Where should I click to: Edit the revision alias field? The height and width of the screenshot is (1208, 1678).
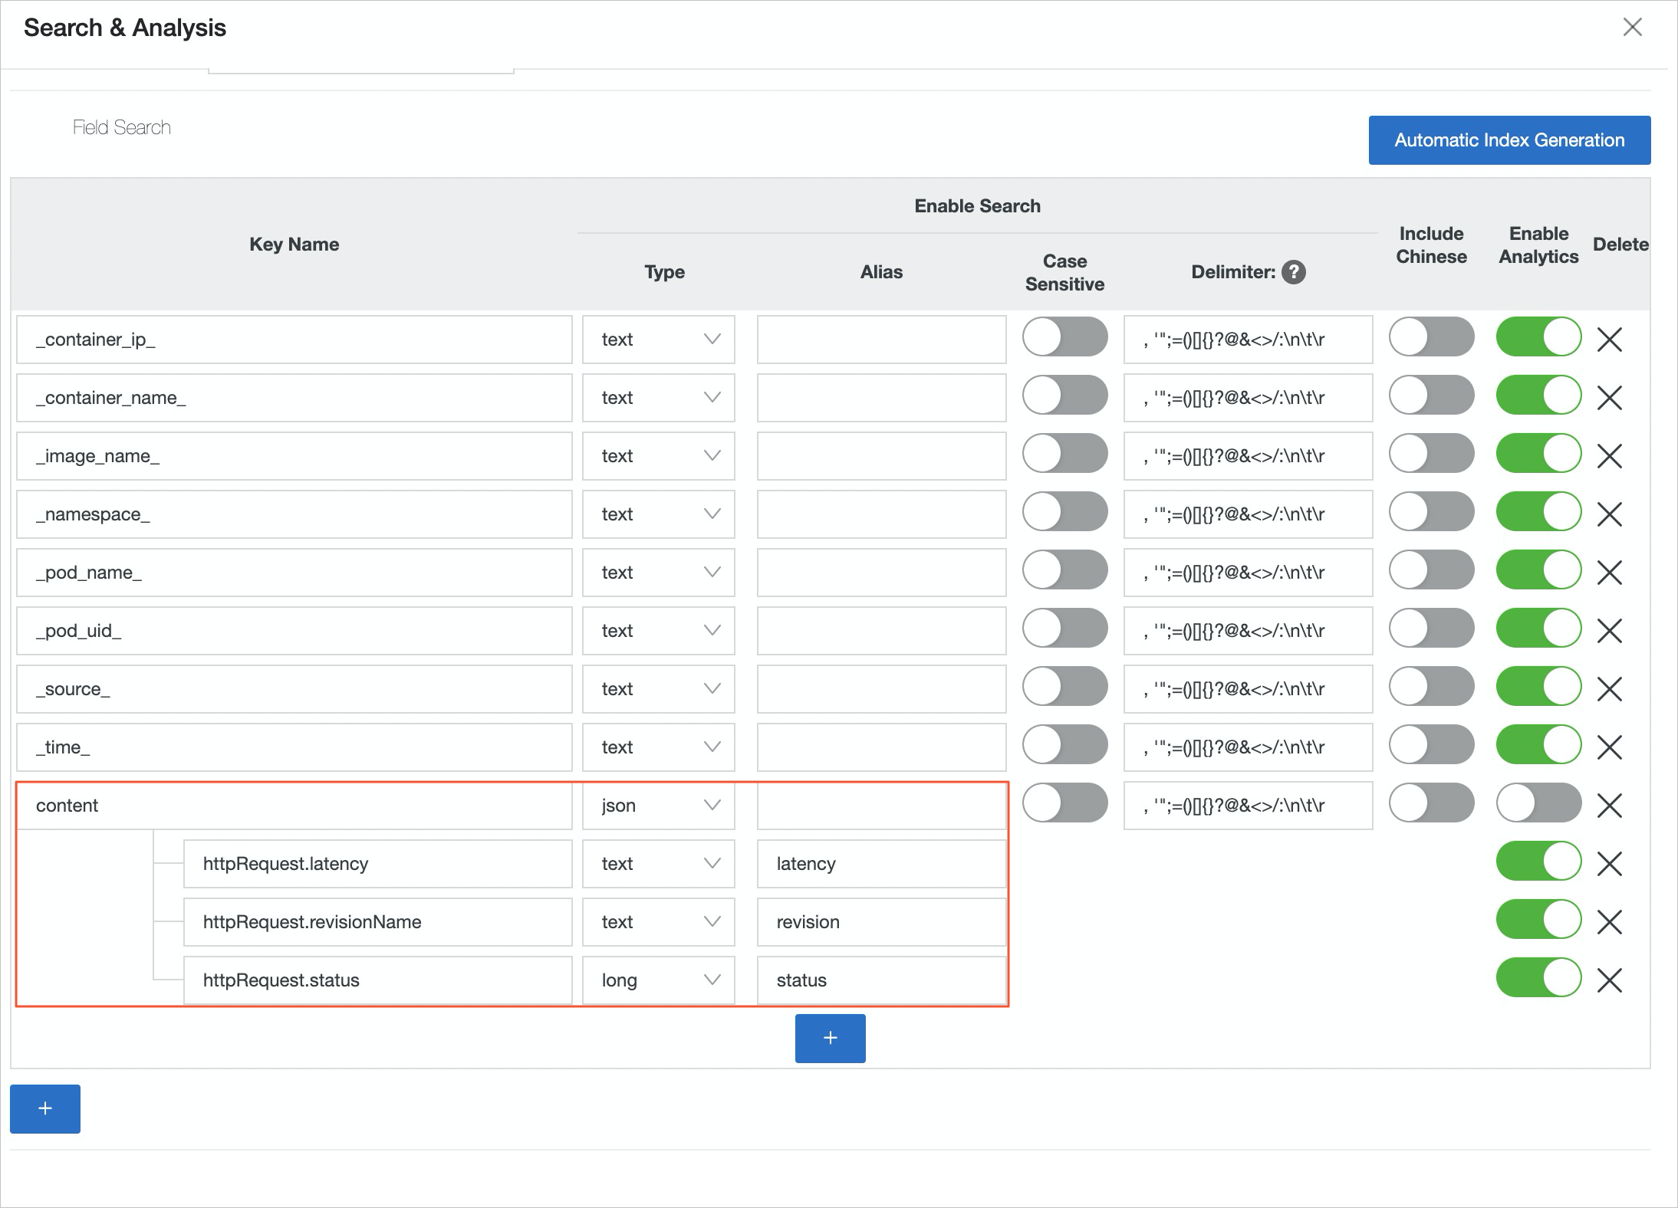[x=881, y=922]
